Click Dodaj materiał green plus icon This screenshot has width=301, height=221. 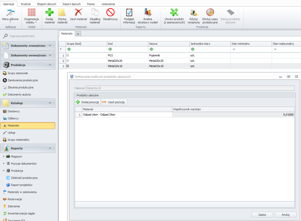(50, 12)
